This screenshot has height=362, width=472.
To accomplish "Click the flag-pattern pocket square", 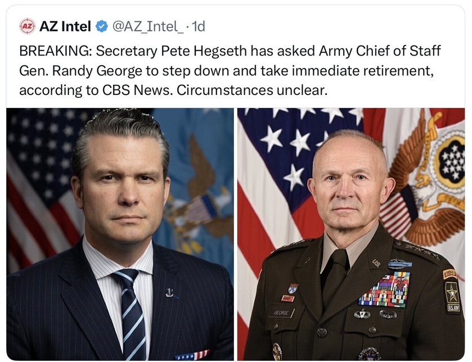I will point(191,355).
